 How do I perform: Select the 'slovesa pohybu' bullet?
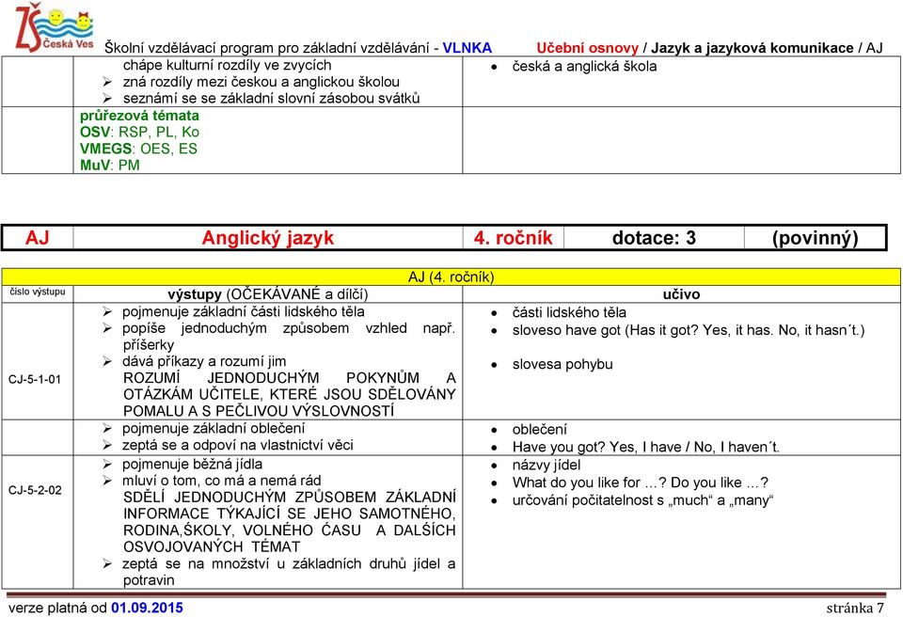(562, 364)
